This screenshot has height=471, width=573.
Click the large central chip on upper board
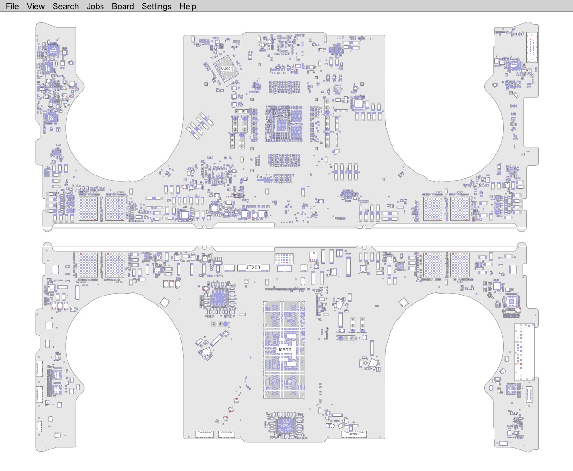pos(284,123)
